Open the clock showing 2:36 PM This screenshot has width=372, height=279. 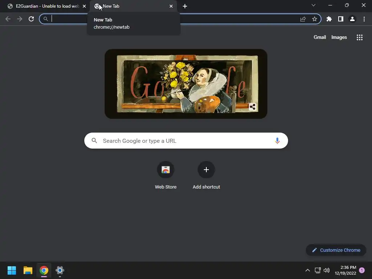click(345, 270)
